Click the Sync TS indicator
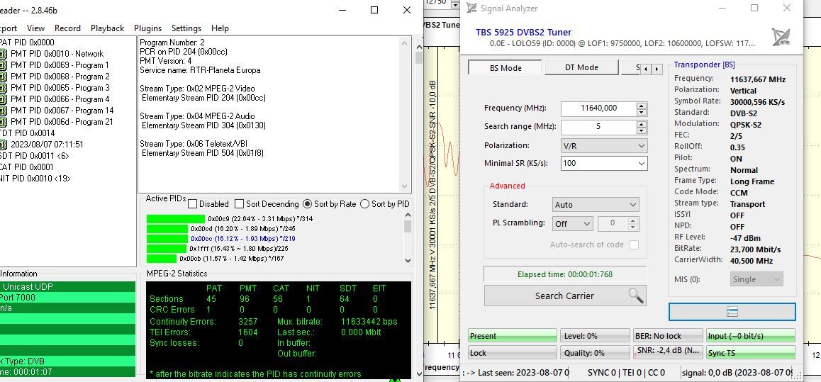 coord(750,353)
